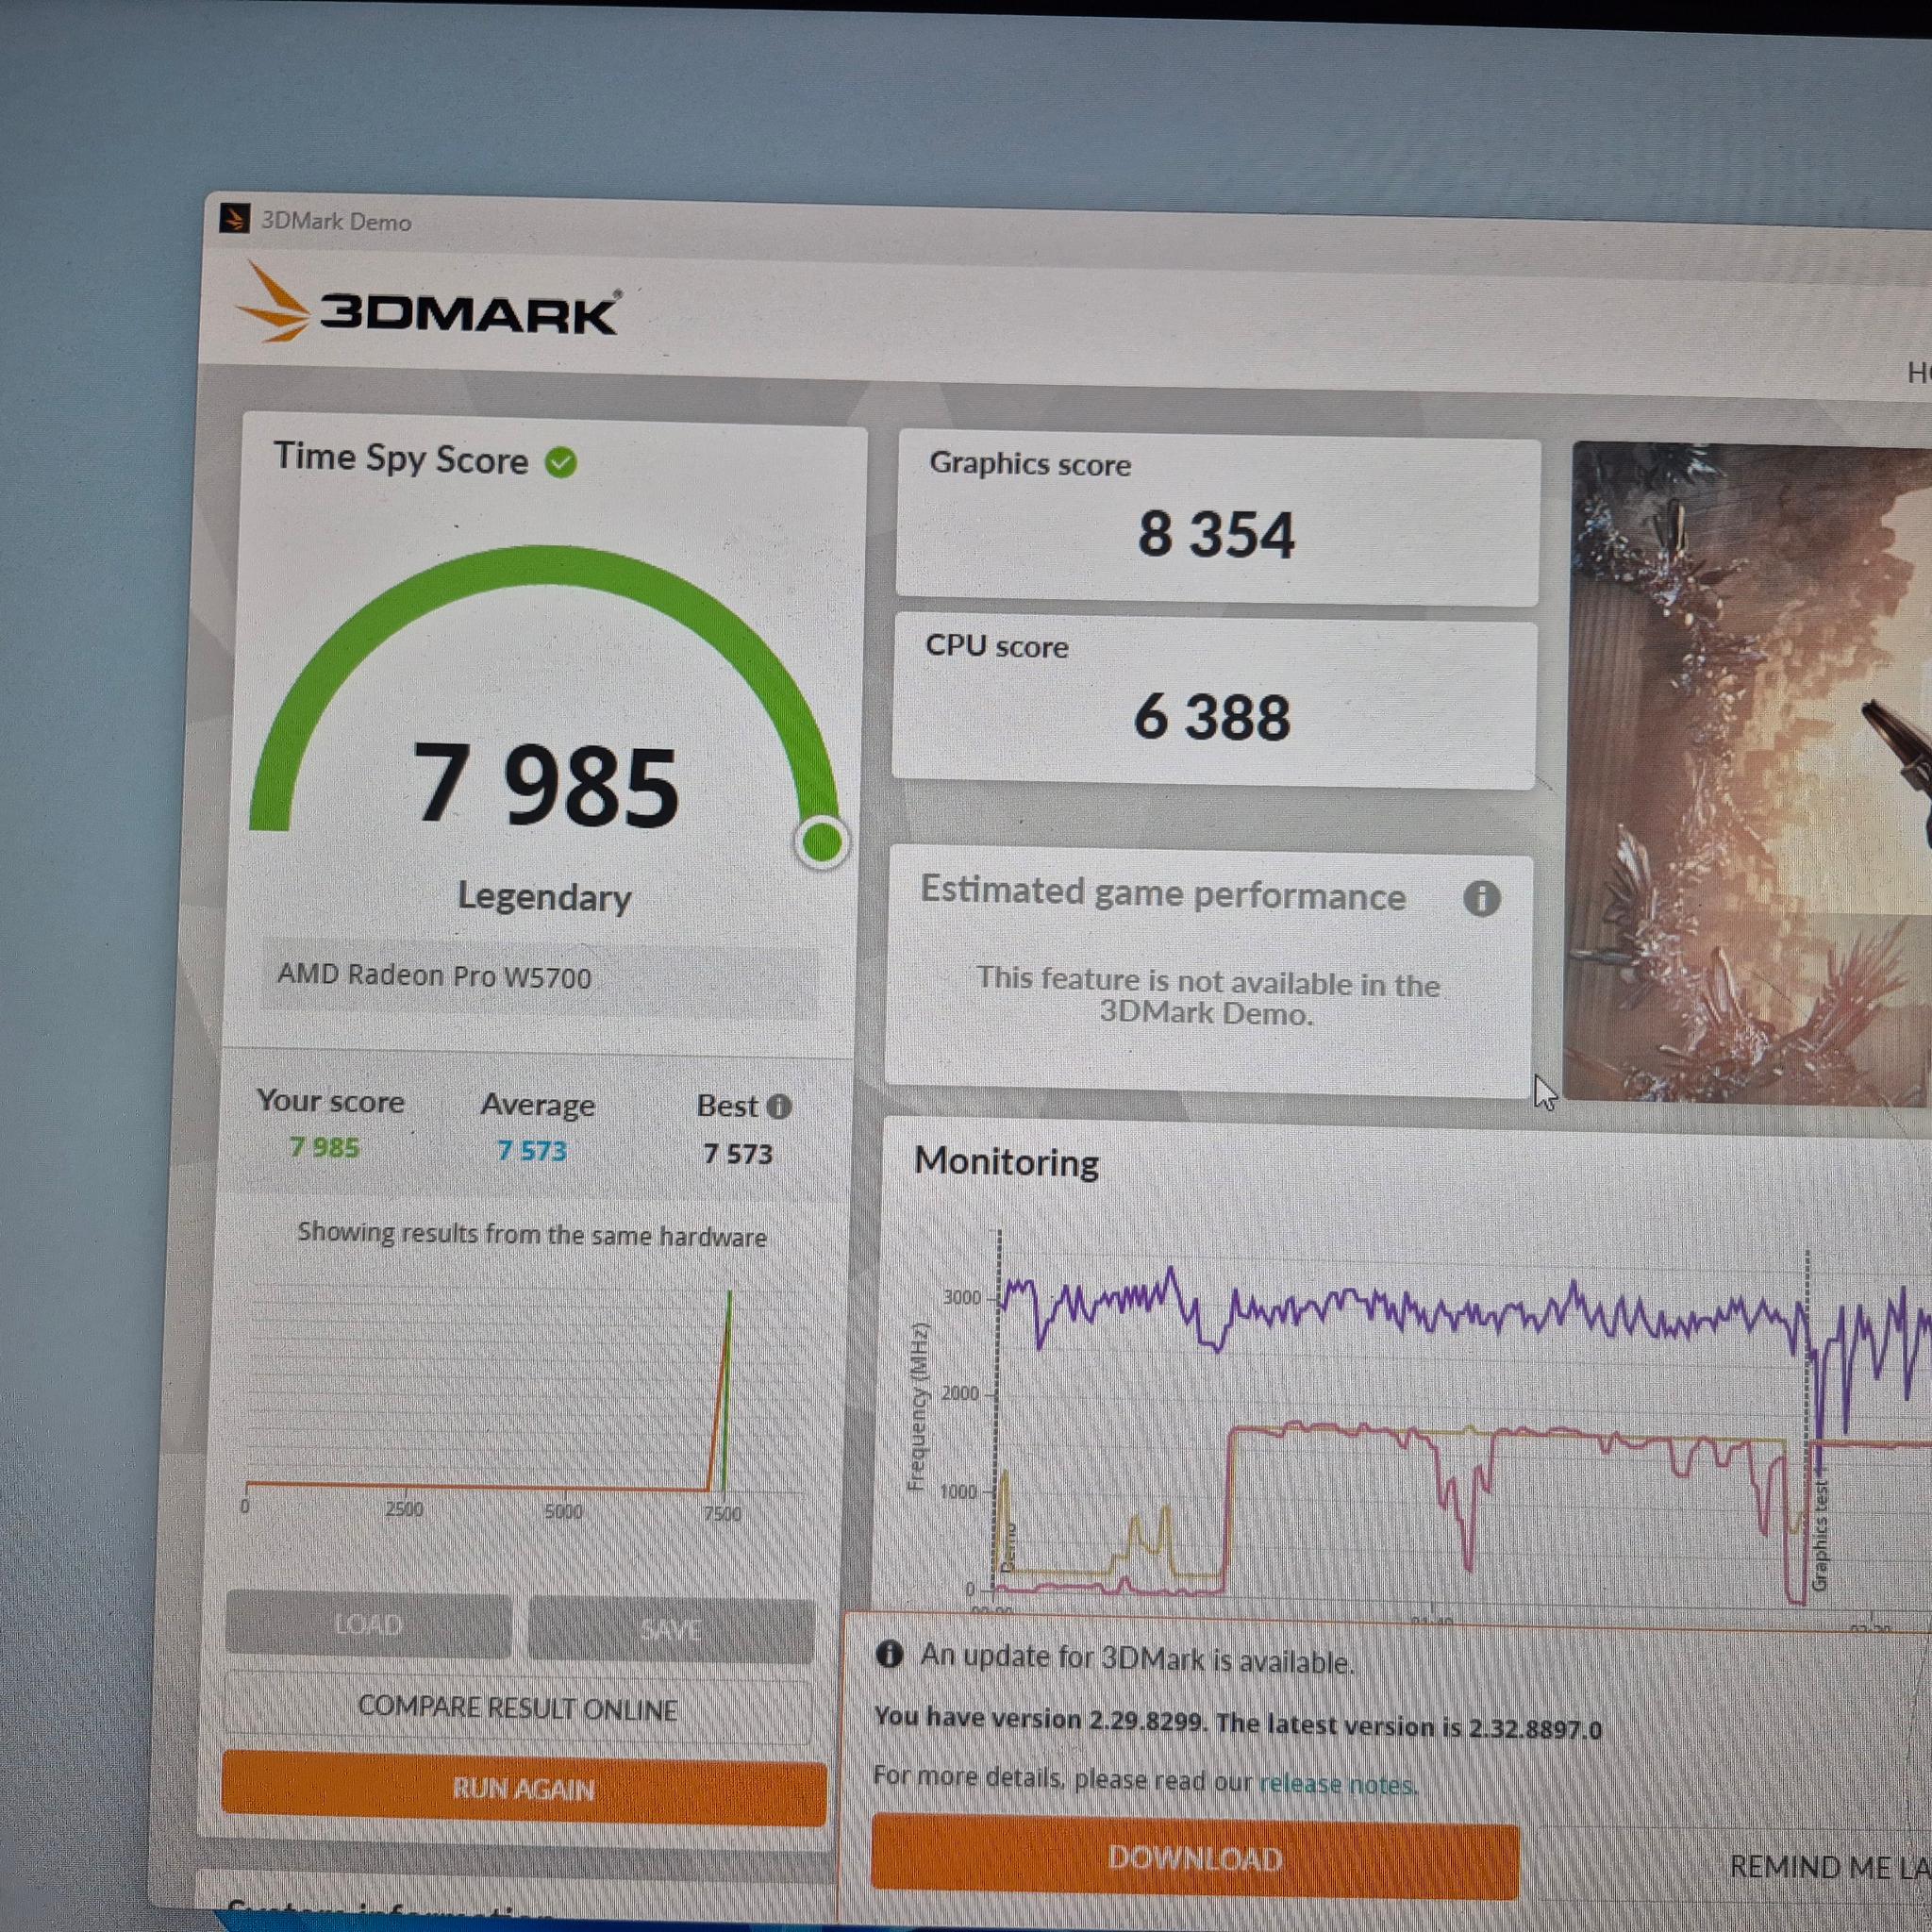Click 'Showing results from the same hardware' text
This screenshot has width=1932, height=1932.
tap(532, 1235)
